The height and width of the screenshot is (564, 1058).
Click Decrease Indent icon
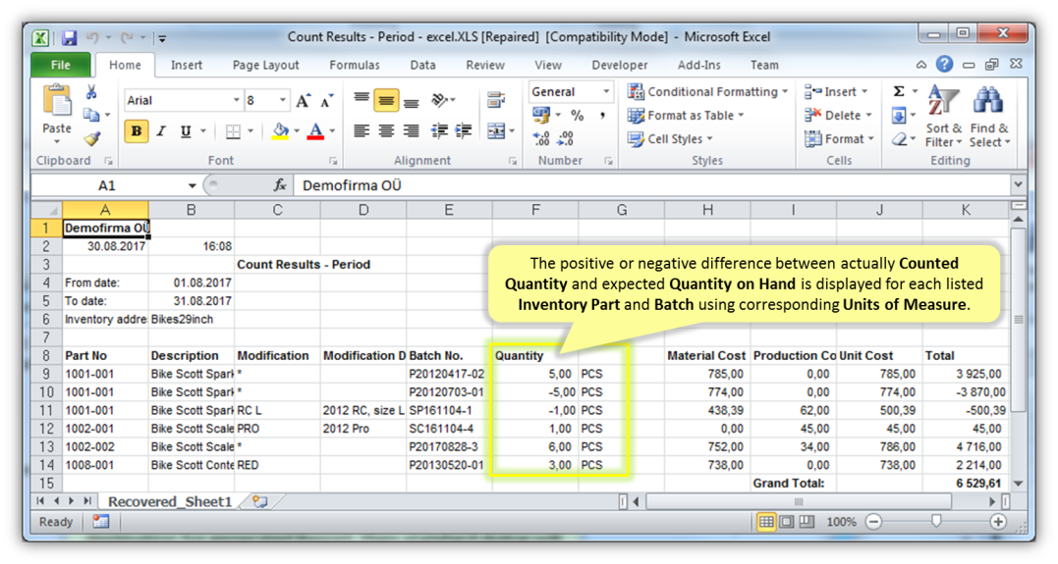pos(439,130)
